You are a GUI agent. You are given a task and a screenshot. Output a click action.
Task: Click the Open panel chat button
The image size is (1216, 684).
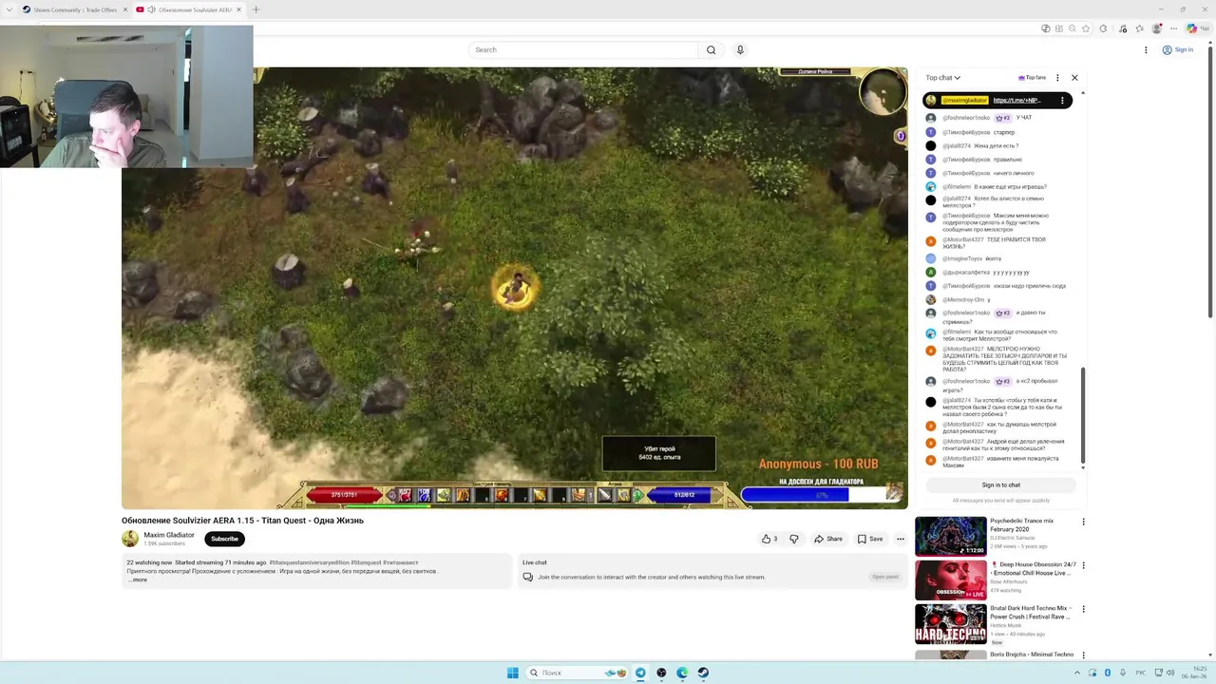coord(885,577)
